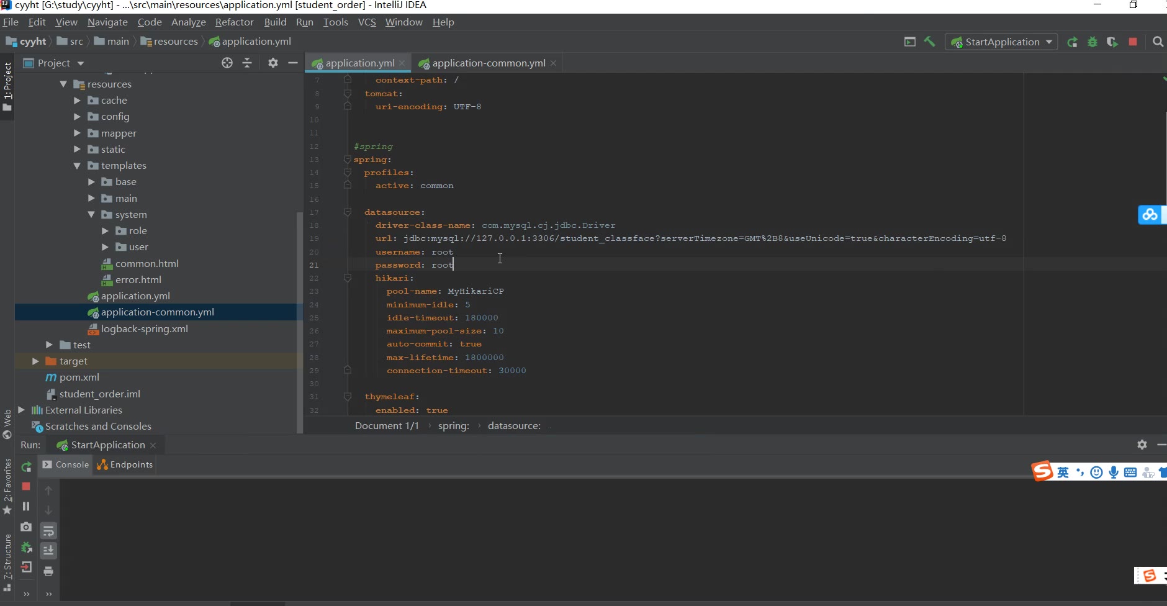The height and width of the screenshot is (606, 1167).
Task: Toggle soft-wrap in the Run console
Action: 48,531
